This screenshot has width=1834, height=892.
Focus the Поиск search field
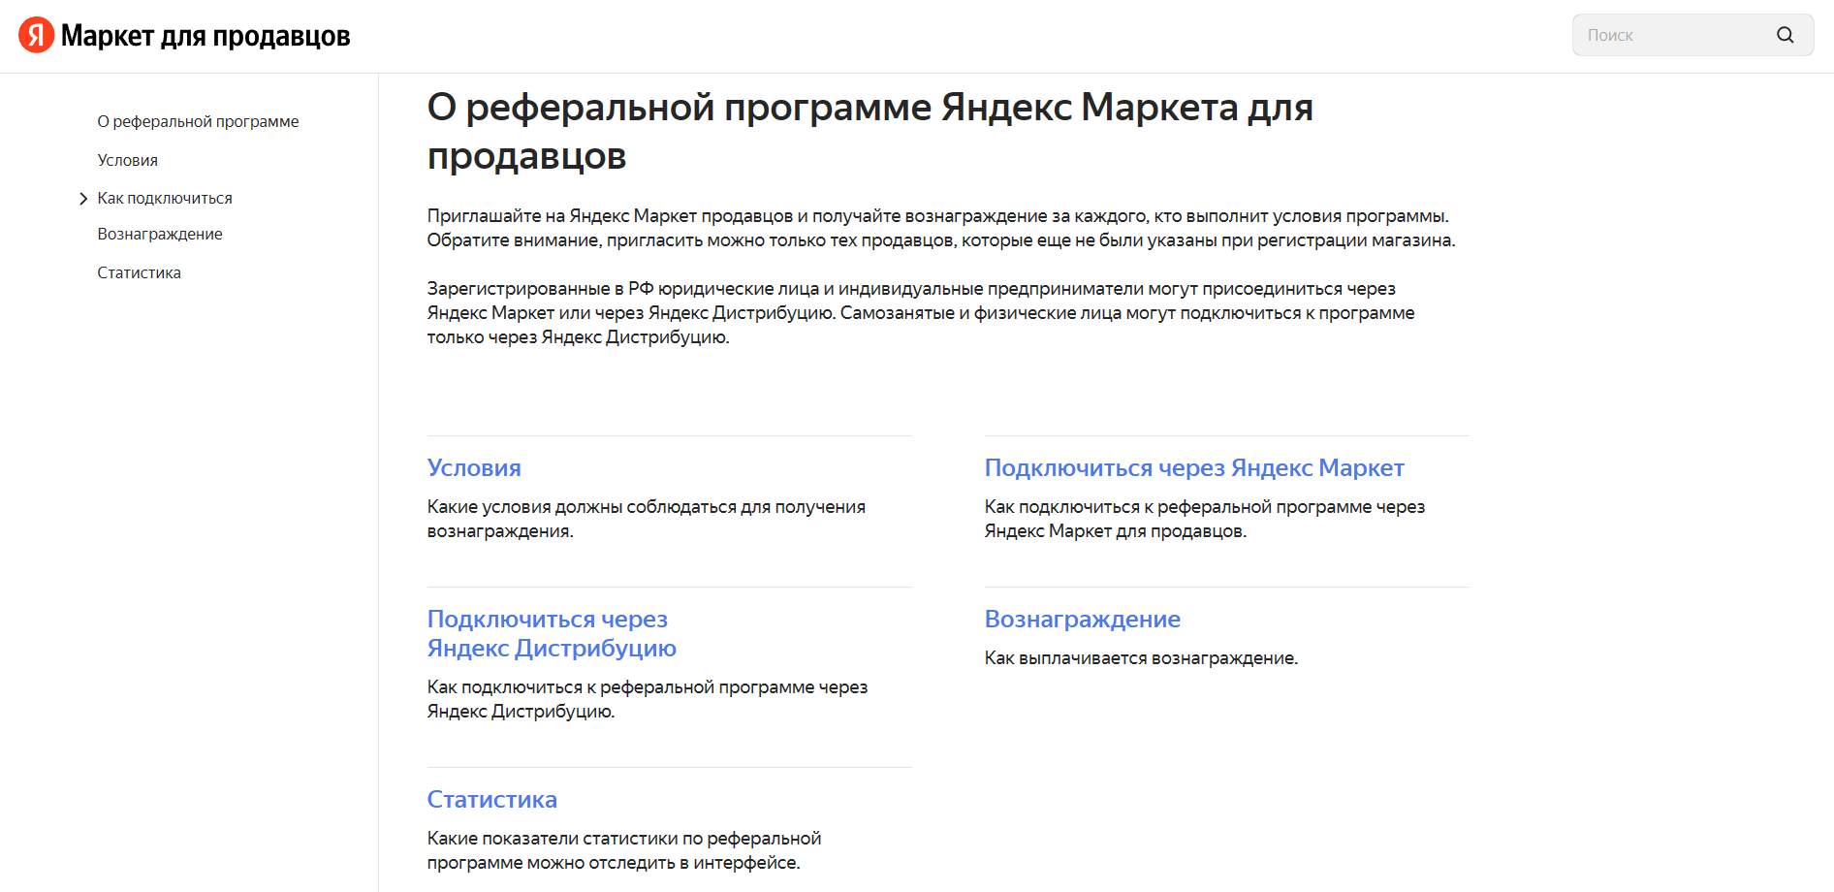[1692, 35]
